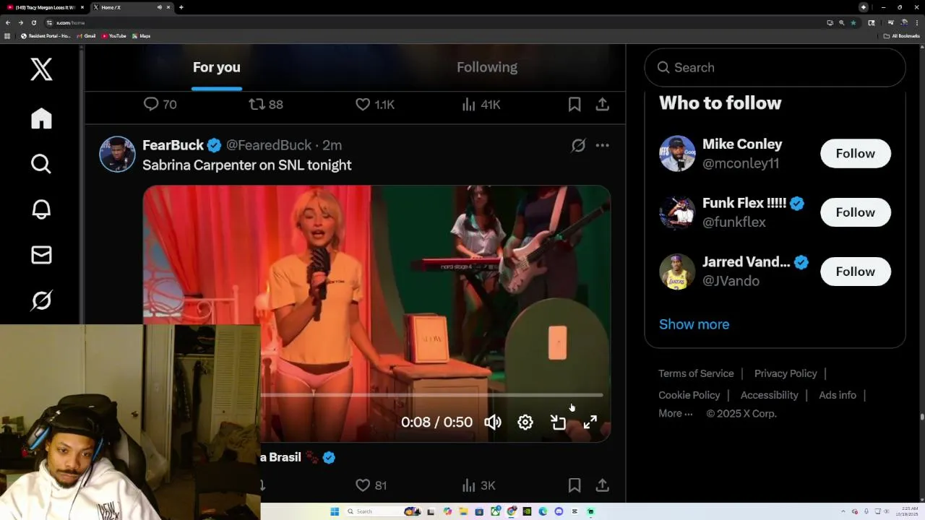Show hidden system tray icons
Image resolution: width=925 pixels, height=520 pixels.
tap(844, 511)
